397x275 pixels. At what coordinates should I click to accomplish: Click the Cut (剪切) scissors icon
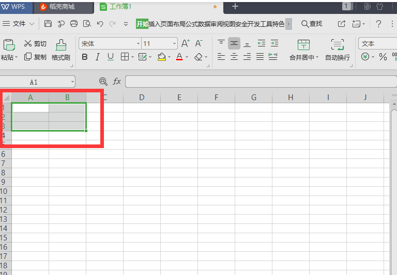pos(28,44)
